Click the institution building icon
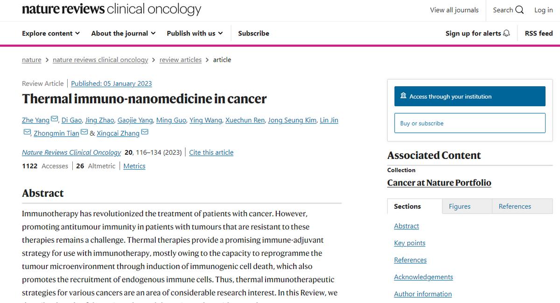The width and height of the screenshot is (560, 303). (x=403, y=96)
